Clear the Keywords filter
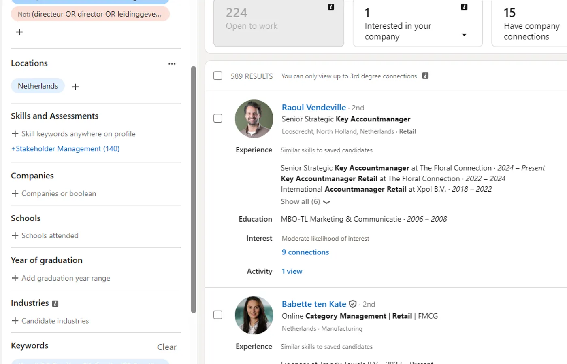Screen dimensions: 567x364 [167, 347]
